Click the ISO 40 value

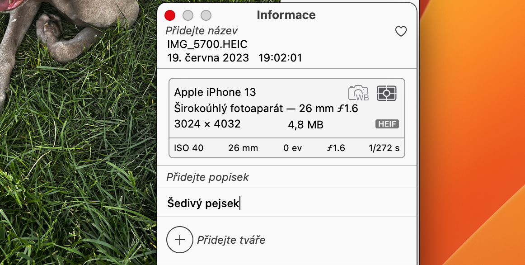pyautogui.click(x=188, y=148)
